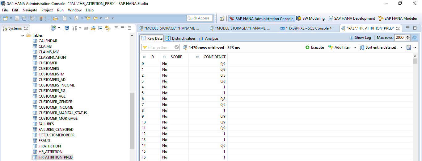Click the export save icon in data toolbar
This screenshot has height=161, width=422.
click(x=409, y=47)
